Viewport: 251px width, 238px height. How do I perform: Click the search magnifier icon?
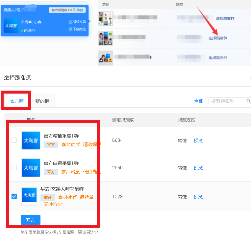point(248,101)
